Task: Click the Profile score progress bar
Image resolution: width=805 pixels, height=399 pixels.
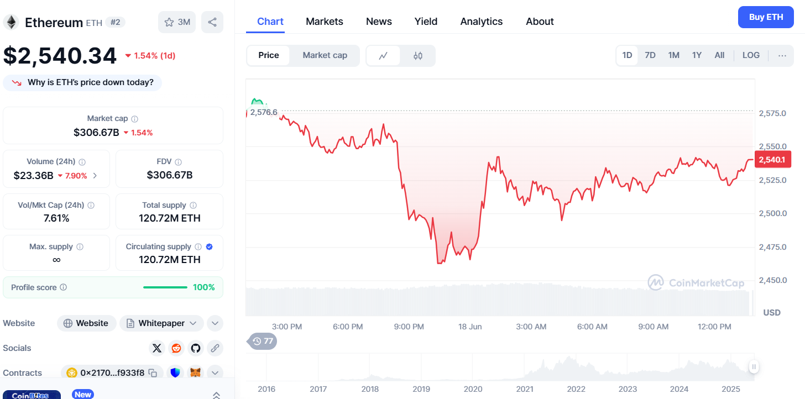Action: [165, 287]
